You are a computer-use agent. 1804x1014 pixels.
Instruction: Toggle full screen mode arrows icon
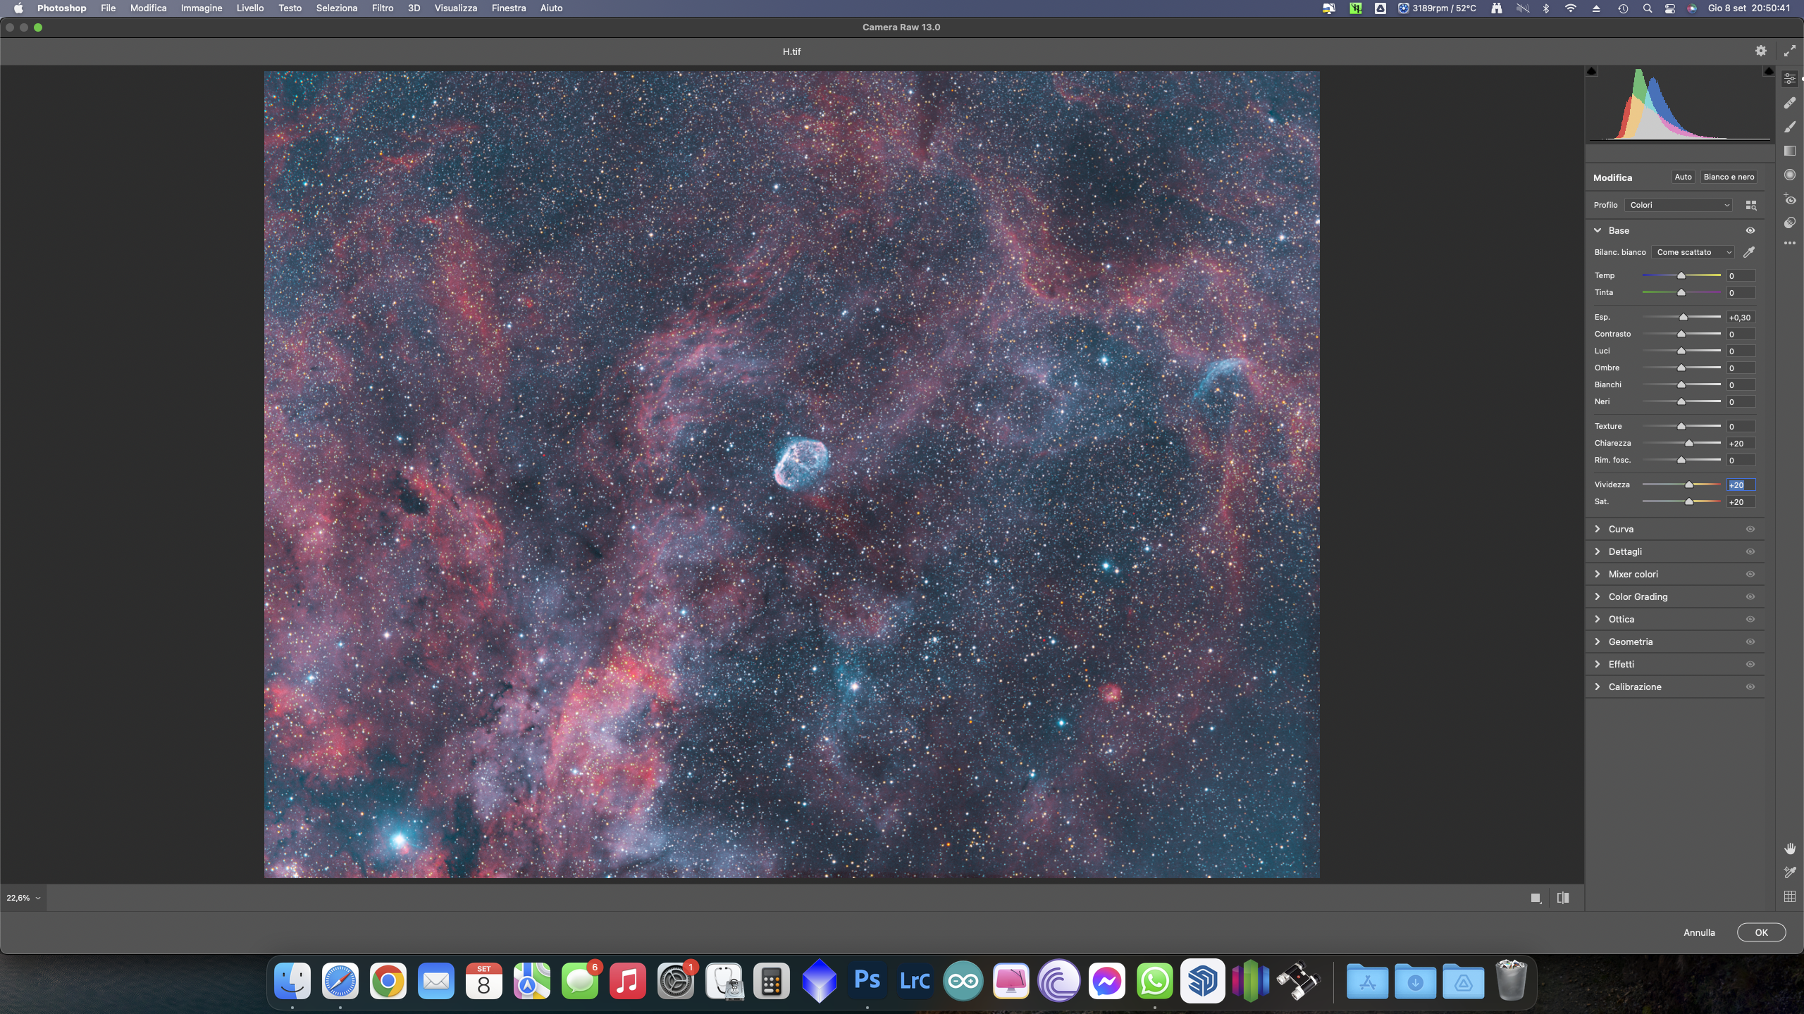1790,51
